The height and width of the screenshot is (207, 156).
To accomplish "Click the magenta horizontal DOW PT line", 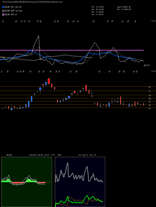I will 72,50.
